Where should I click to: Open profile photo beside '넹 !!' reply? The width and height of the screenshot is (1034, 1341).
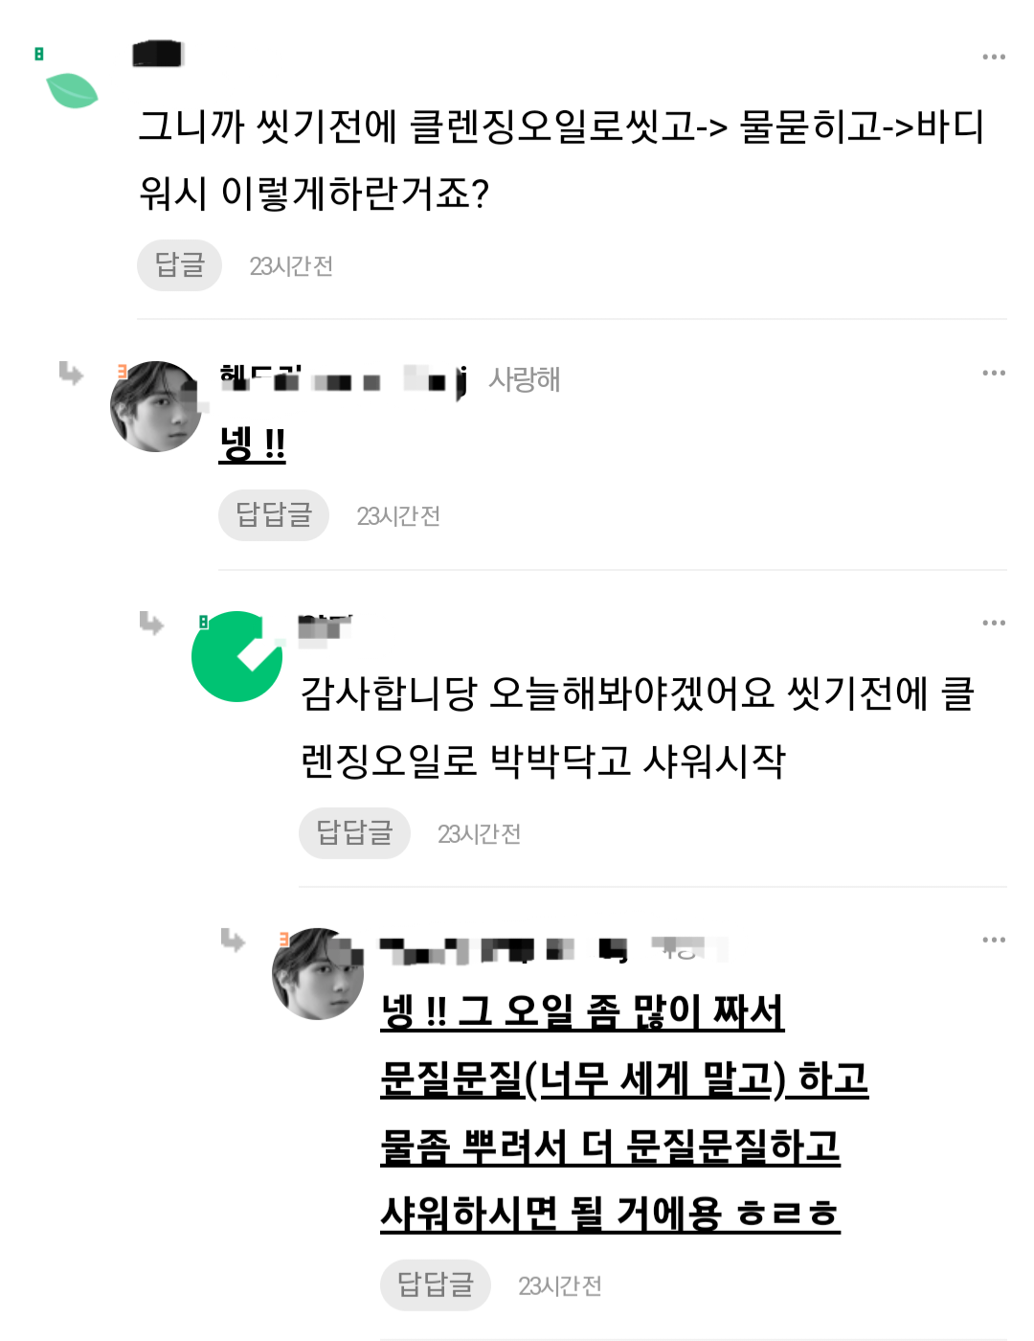(x=156, y=406)
